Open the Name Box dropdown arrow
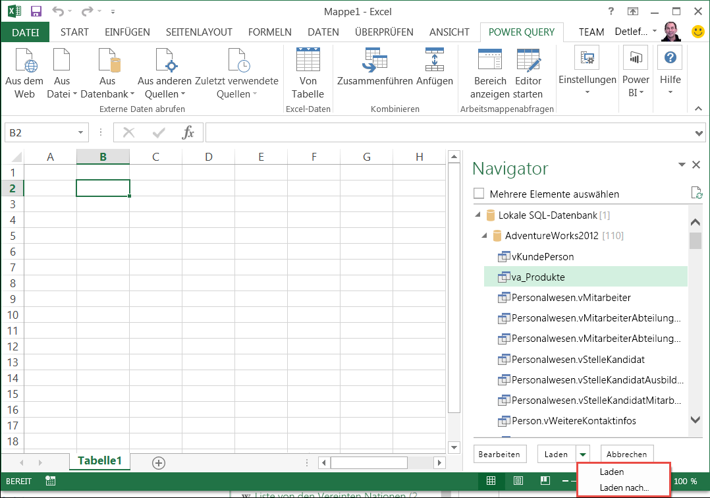Screen dimensions: 710x498 pos(80,132)
